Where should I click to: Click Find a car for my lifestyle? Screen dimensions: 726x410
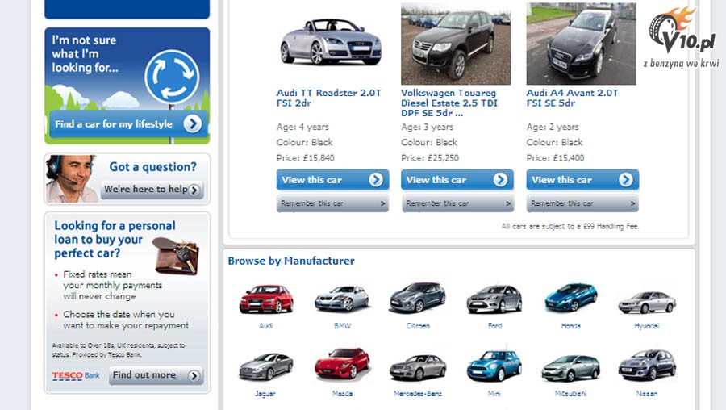coord(128,123)
